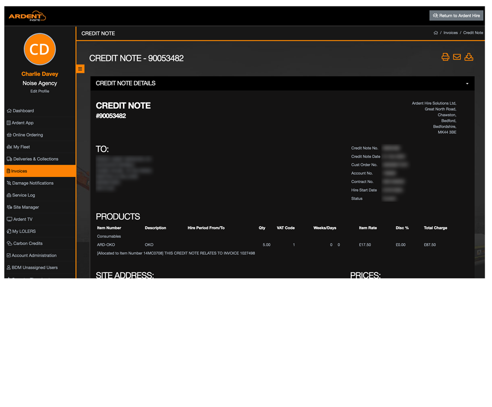Click Invoices breadcrumb link
492x407 pixels.
[x=451, y=33]
